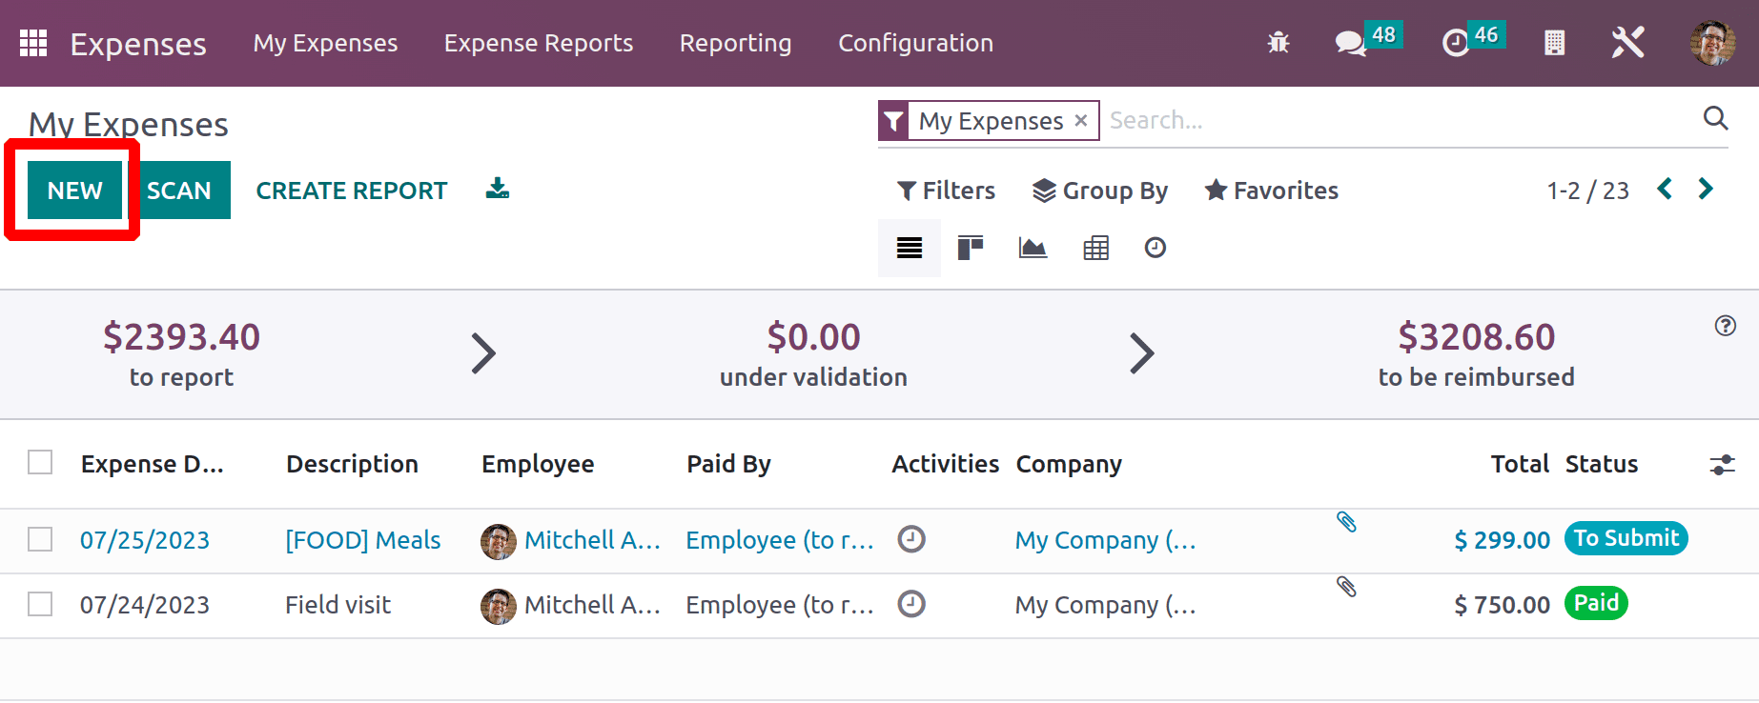Screen dimensions: 1759x703
Task: Sort by Status column header
Action: [1602, 464]
